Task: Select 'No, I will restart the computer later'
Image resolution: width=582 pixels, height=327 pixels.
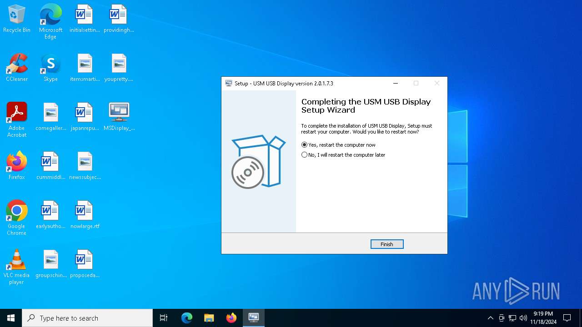Action: 343,155
